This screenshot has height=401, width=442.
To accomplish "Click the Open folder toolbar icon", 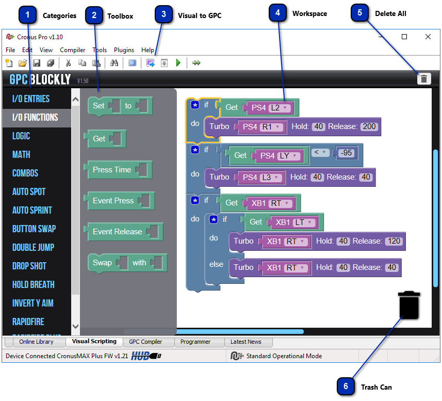I will pyautogui.click(x=23, y=63).
